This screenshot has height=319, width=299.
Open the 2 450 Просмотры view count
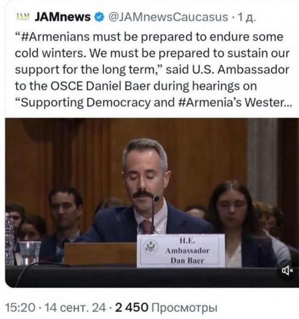click(166, 307)
